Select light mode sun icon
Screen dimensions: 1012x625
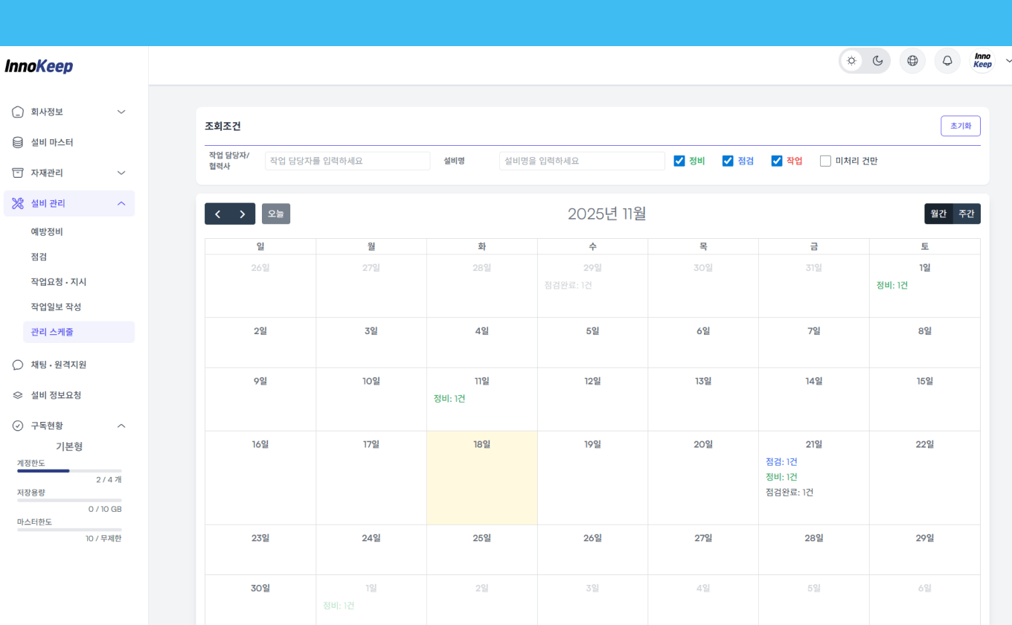point(851,61)
